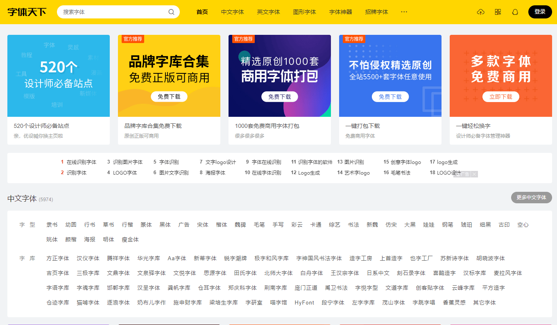Open the cloud upload icon in top bar
557x325 pixels.
point(480,12)
